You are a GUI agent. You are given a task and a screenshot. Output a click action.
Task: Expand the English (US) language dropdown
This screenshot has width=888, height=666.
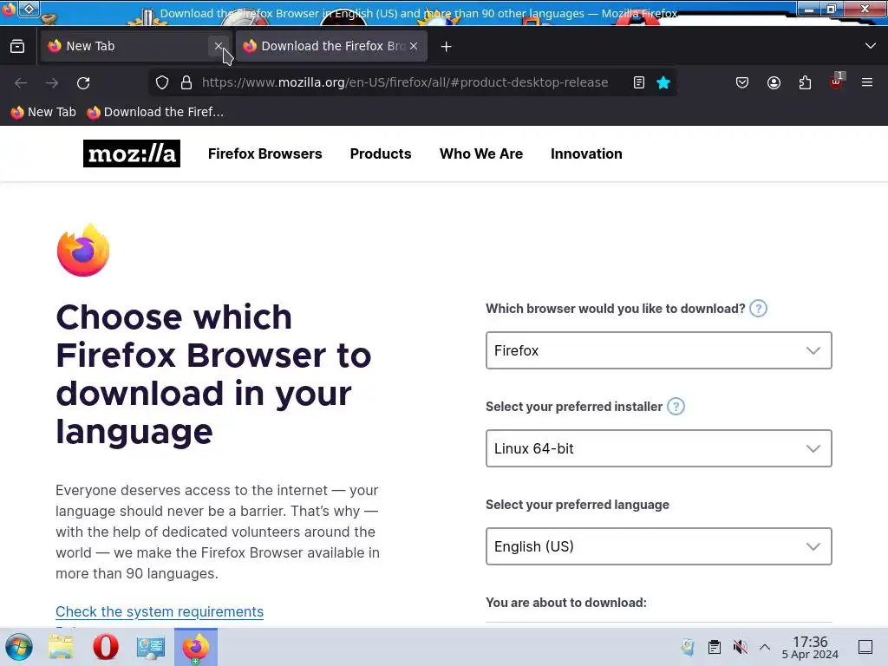[x=659, y=546]
